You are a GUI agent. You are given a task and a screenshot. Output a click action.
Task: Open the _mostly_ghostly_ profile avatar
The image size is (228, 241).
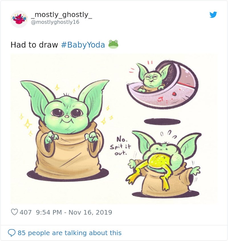19,19
